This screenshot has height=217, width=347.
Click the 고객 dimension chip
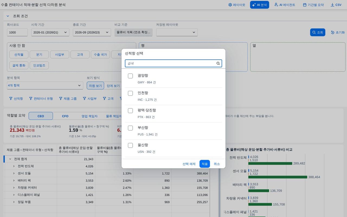pyautogui.click(x=80, y=55)
